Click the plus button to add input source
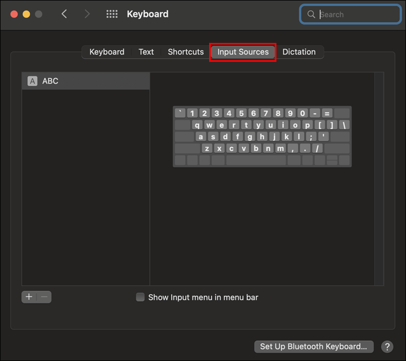The image size is (406, 361). pyautogui.click(x=29, y=297)
